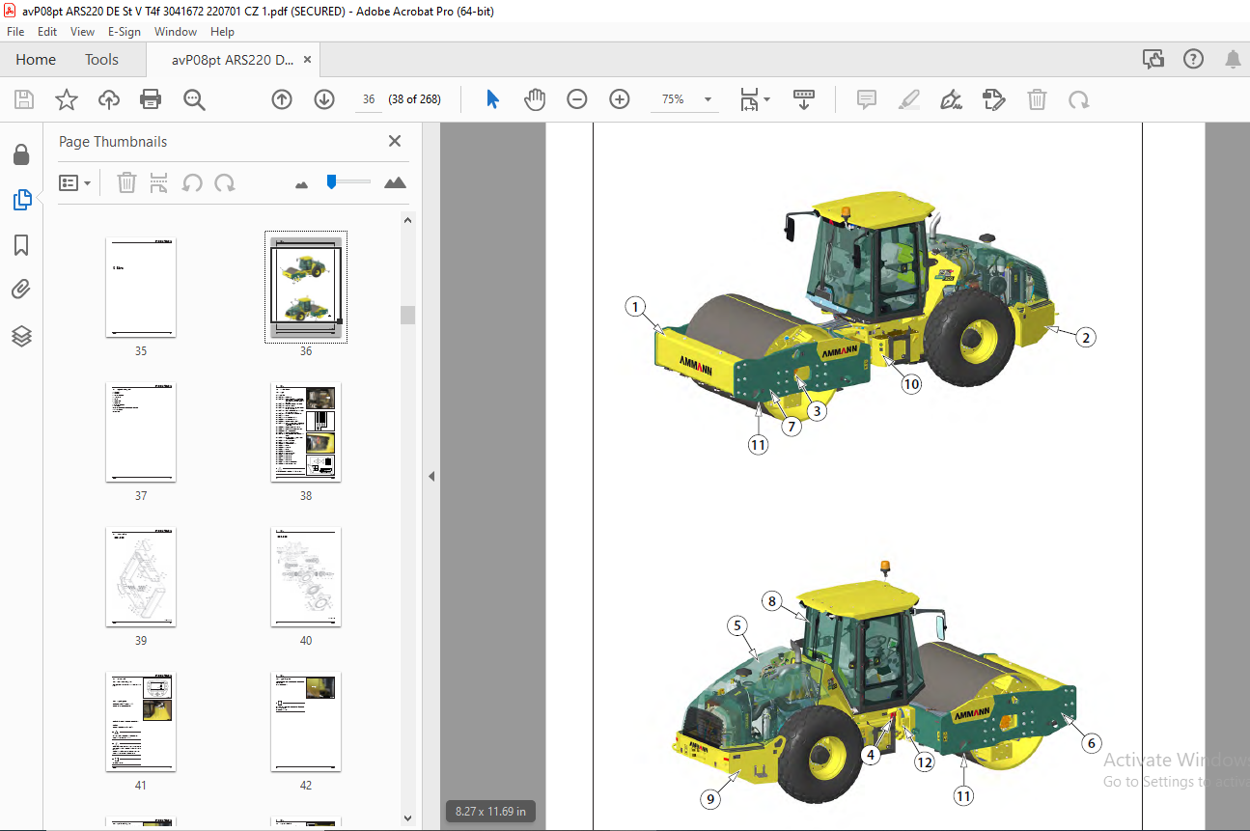The width and height of the screenshot is (1250, 831).
Task: Open the thumbnails options menu dropdown
Action: [75, 182]
